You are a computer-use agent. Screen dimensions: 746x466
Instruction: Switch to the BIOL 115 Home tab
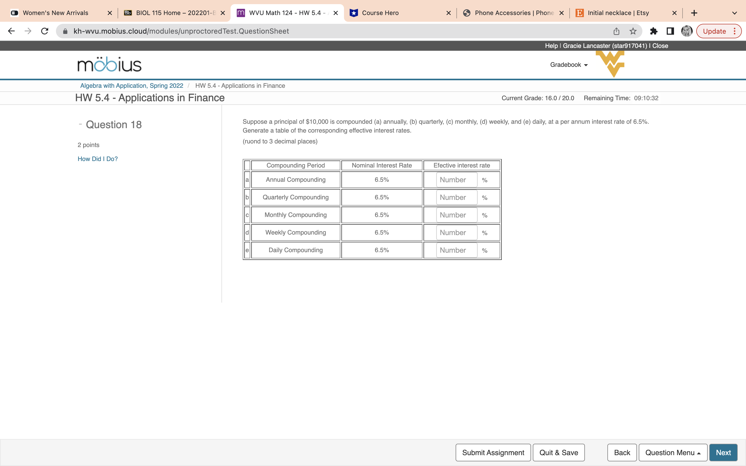(174, 13)
